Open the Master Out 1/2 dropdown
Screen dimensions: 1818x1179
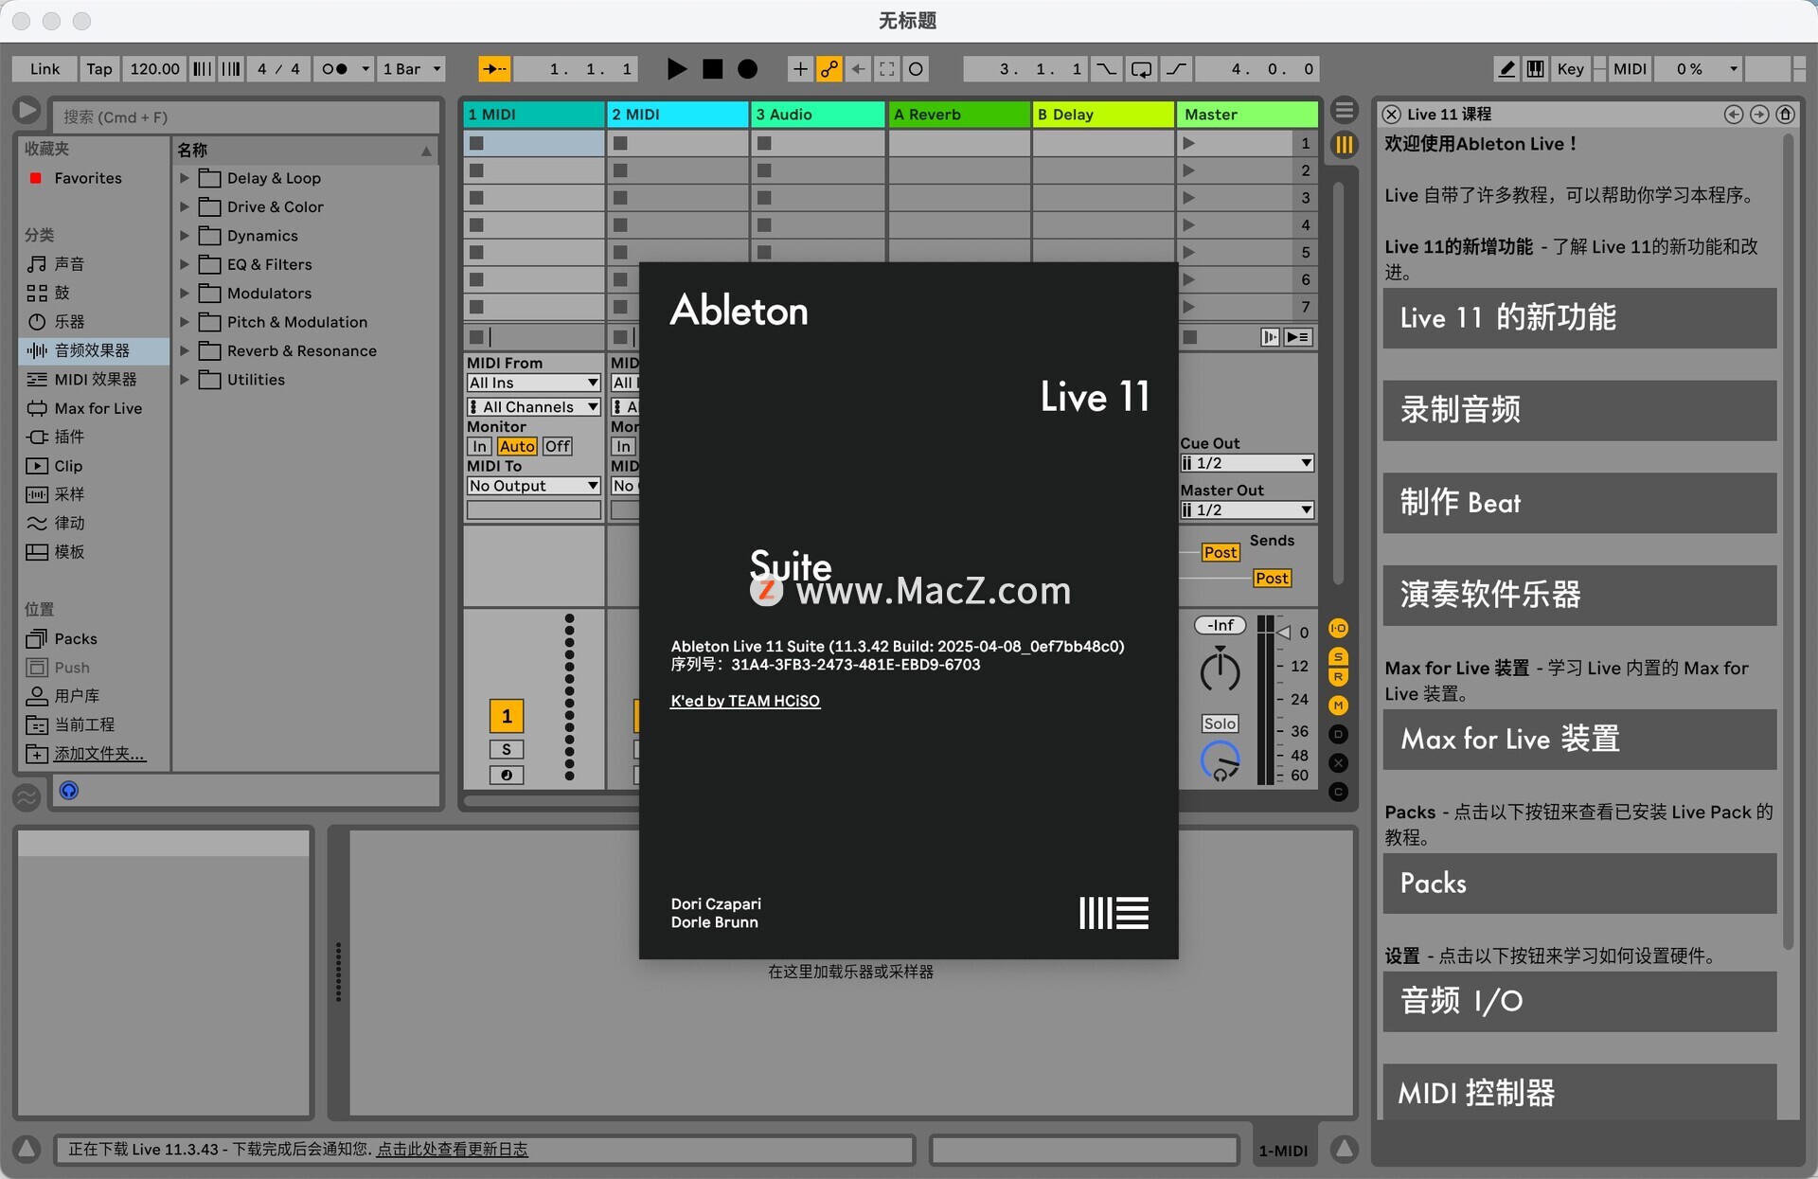(1246, 510)
